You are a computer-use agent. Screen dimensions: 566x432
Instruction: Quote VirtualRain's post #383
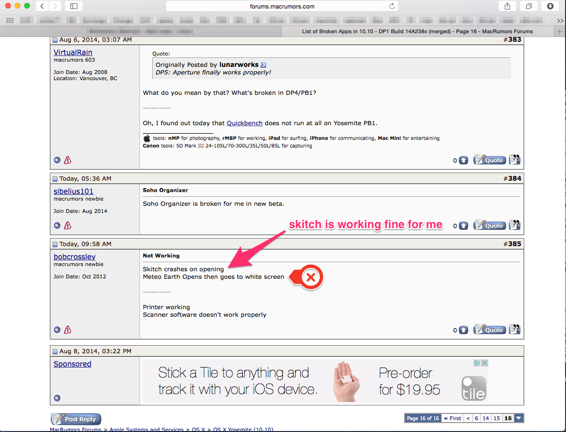click(490, 159)
